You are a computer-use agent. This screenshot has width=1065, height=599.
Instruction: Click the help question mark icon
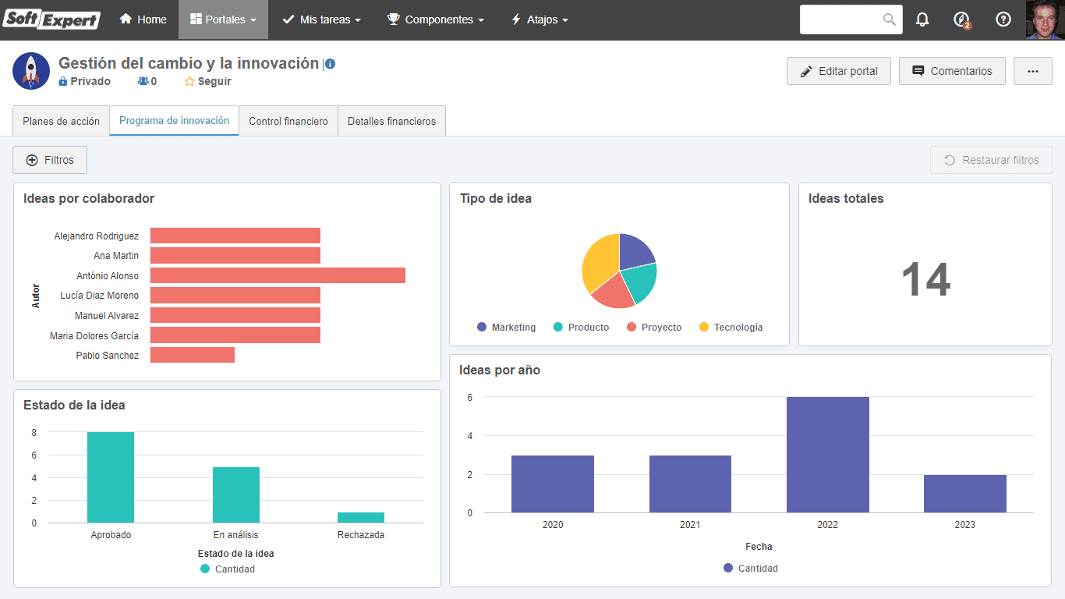[x=1003, y=19]
